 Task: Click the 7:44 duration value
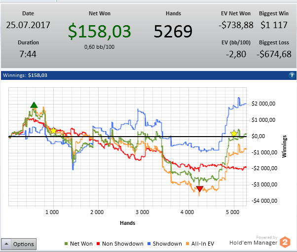click(x=28, y=54)
